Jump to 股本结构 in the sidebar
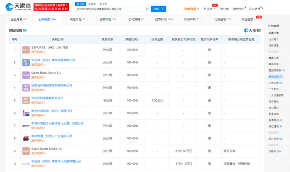Viewport: 290px width, 172px height. 274,114
